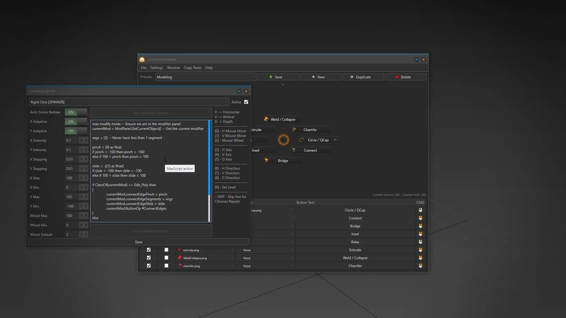This screenshot has width=566, height=318.
Task: Click the Duplicate preset button
Action: 363,77
